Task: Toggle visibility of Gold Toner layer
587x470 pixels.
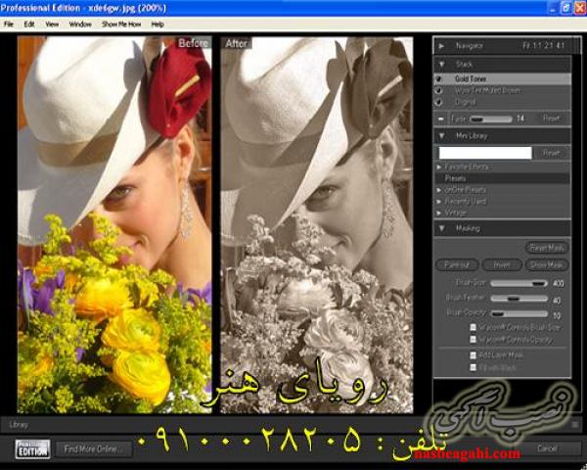Action: 440,78
